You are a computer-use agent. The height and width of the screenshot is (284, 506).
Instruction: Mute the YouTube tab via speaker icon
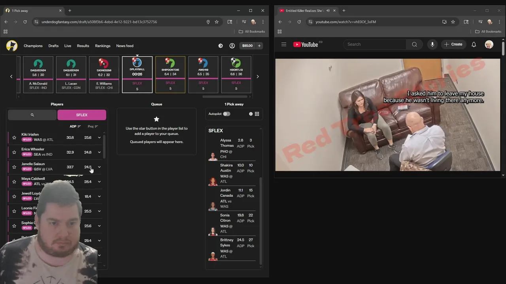click(x=328, y=11)
